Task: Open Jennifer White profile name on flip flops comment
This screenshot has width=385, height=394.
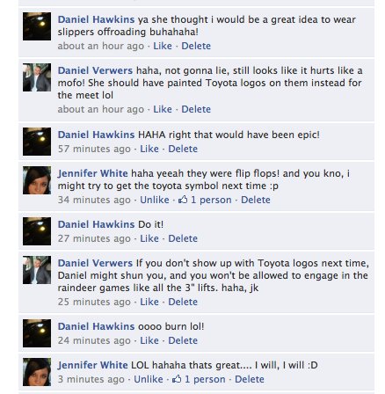Action: pos(93,173)
